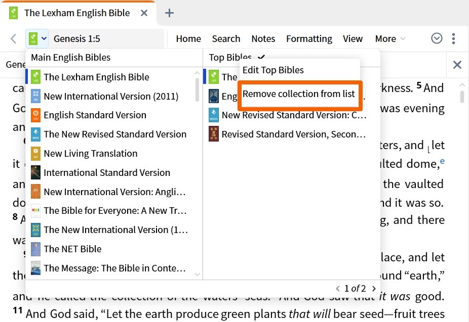
Task: Open a new tab with plus button
Action: coord(169,13)
